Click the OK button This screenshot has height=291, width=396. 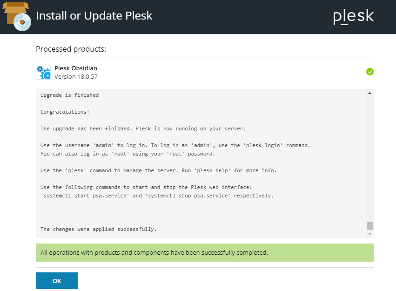click(57, 281)
